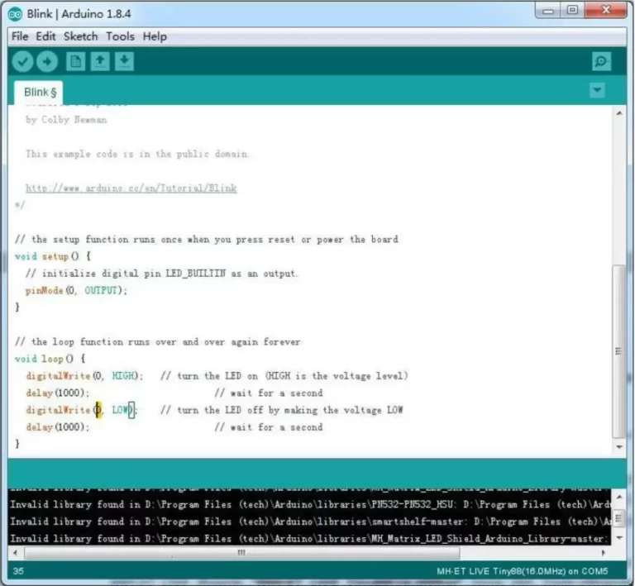Click 'digitalWrite(0, HIGH);' code

pos(84,376)
